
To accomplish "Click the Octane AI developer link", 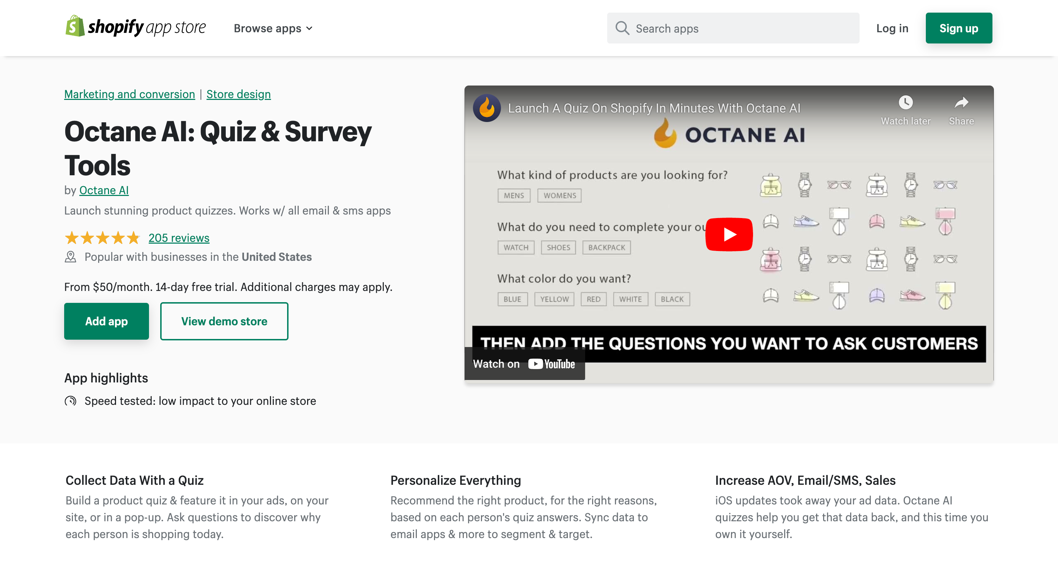I will click(x=104, y=190).
